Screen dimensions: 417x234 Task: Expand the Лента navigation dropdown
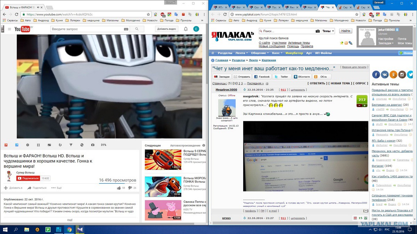coord(242,53)
